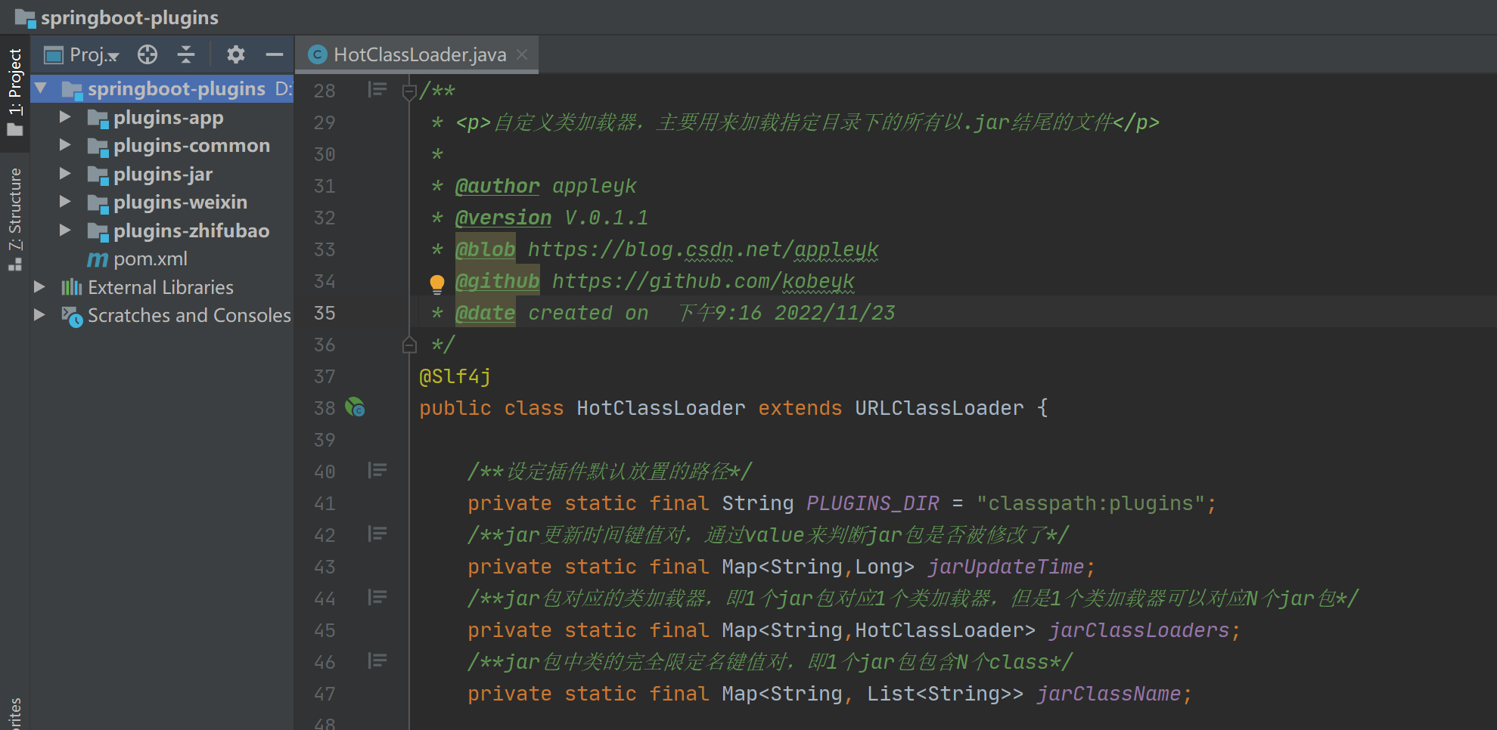This screenshot has width=1497, height=730.
Task: Toggle rendered doc icon on line 46
Action: pos(377,661)
